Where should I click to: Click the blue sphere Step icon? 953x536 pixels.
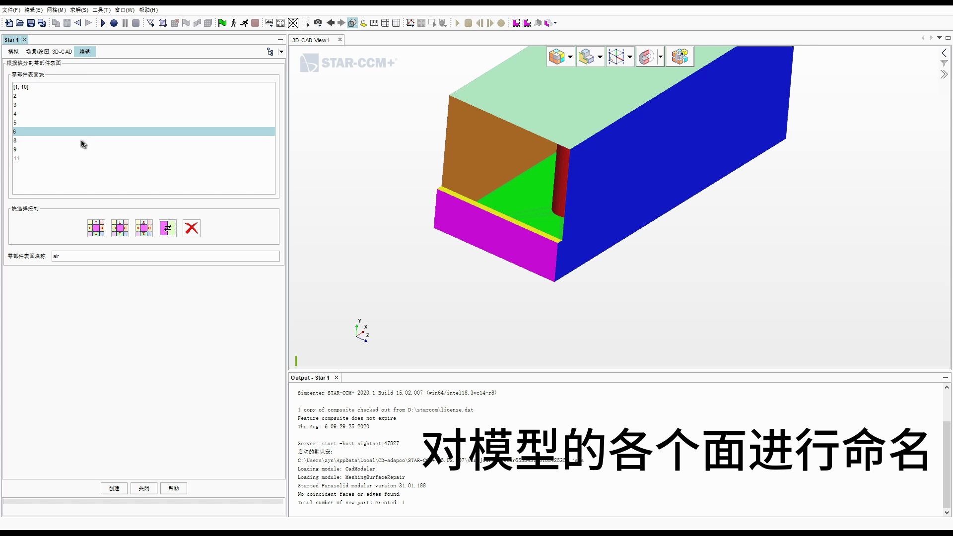(x=114, y=23)
